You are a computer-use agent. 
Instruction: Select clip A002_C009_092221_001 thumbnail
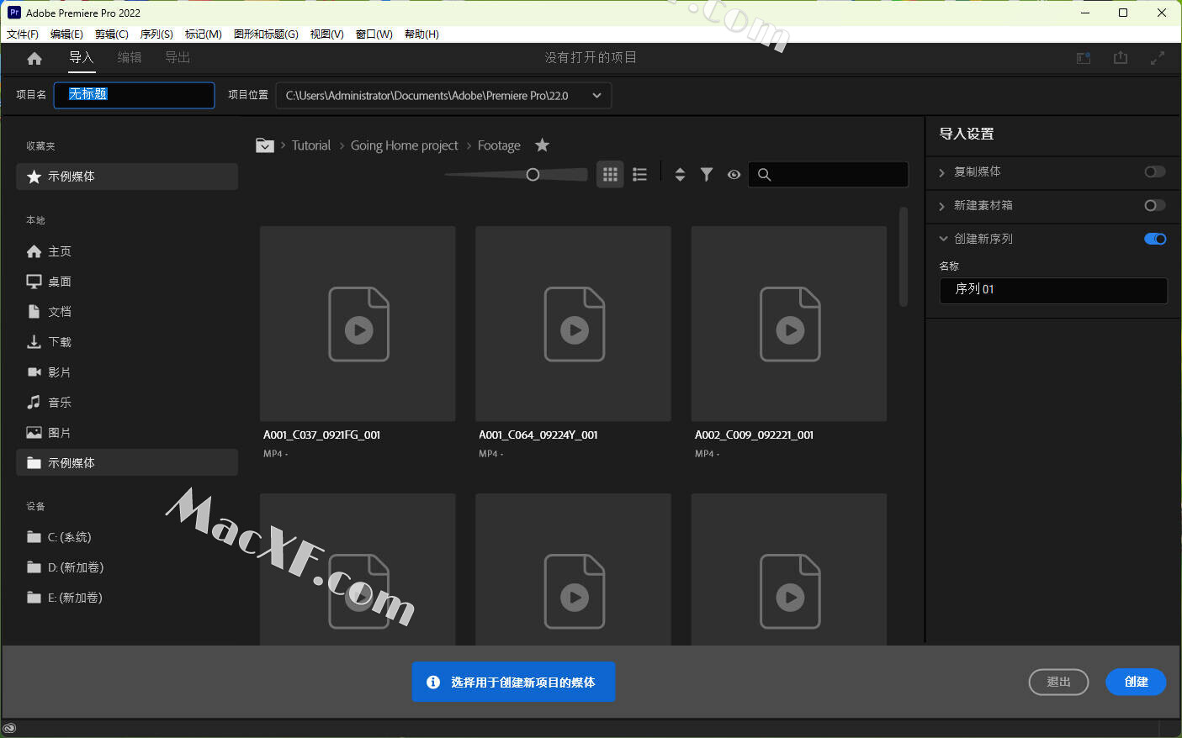tap(789, 324)
